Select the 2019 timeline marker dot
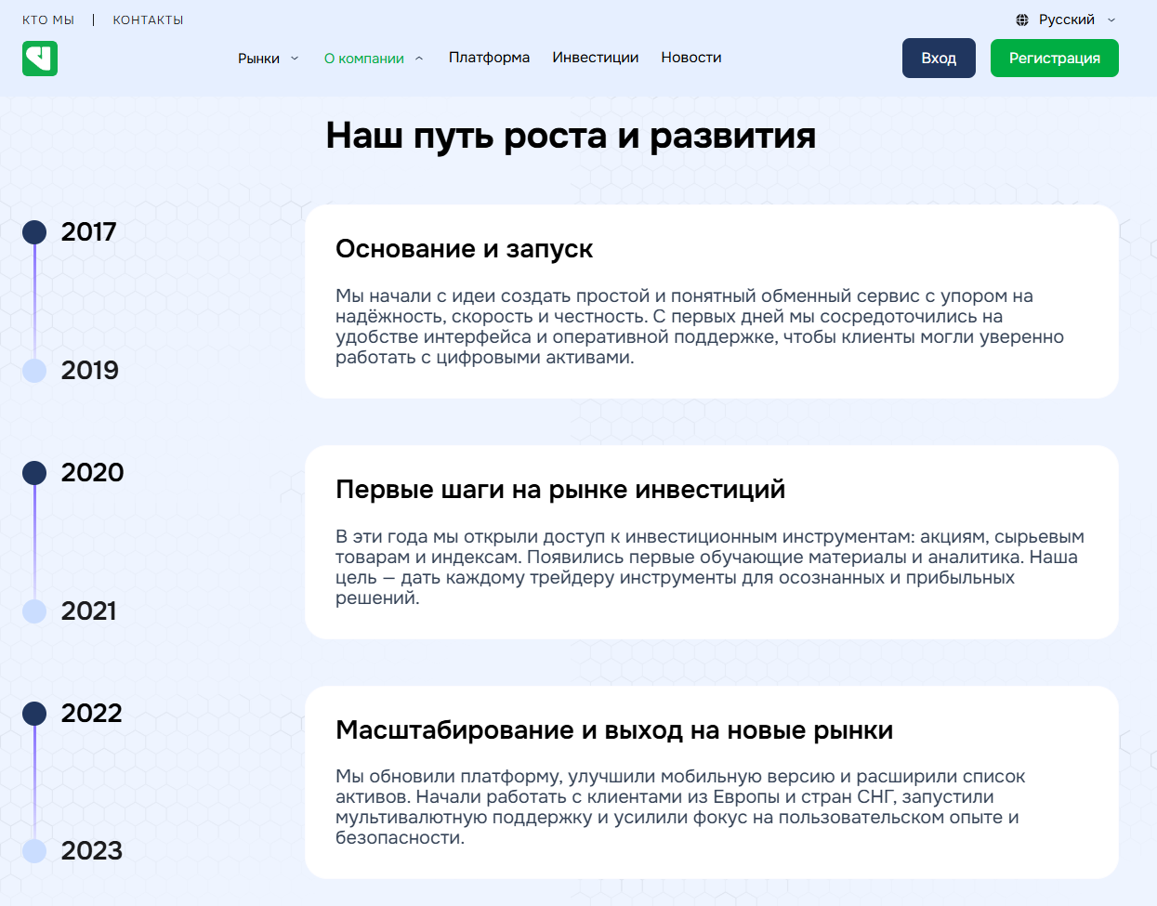Image resolution: width=1157 pixels, height=906 pixels. pos(34,371)
